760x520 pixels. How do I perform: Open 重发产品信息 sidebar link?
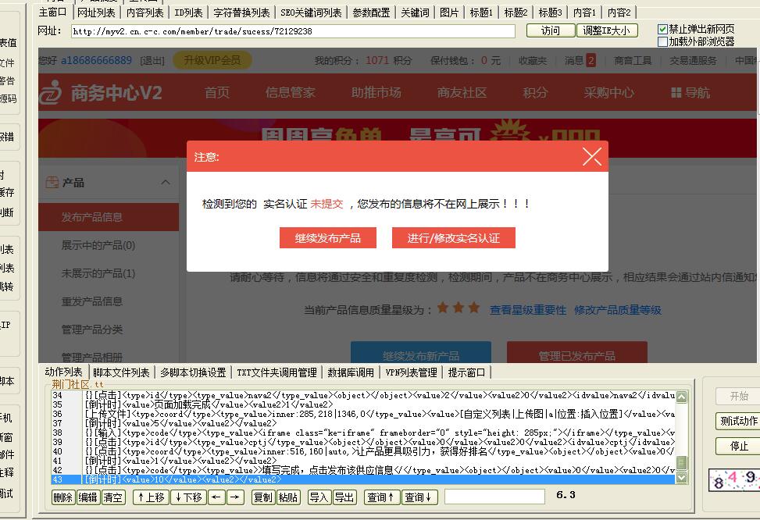point(91,301)
